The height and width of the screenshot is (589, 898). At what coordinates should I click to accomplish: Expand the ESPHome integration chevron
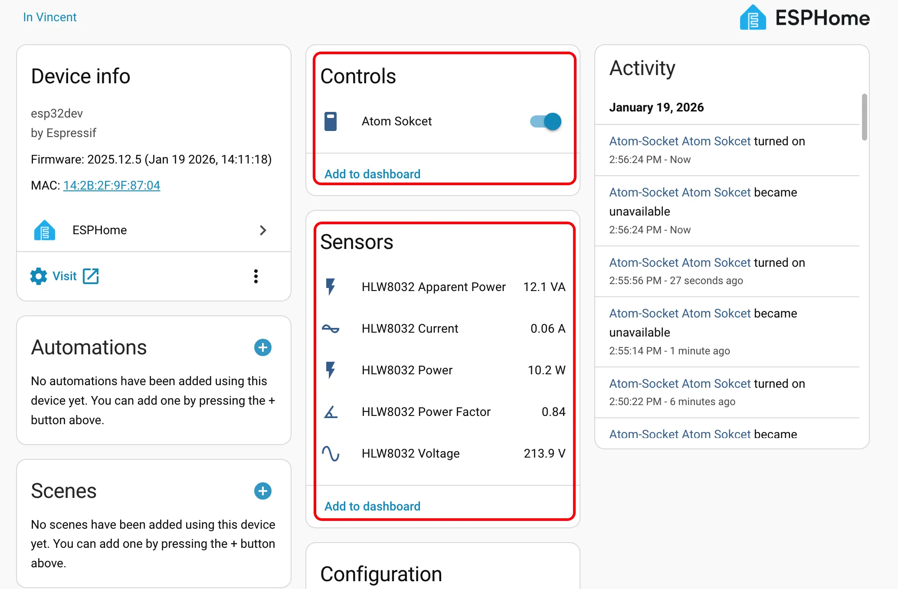(263, 230)
